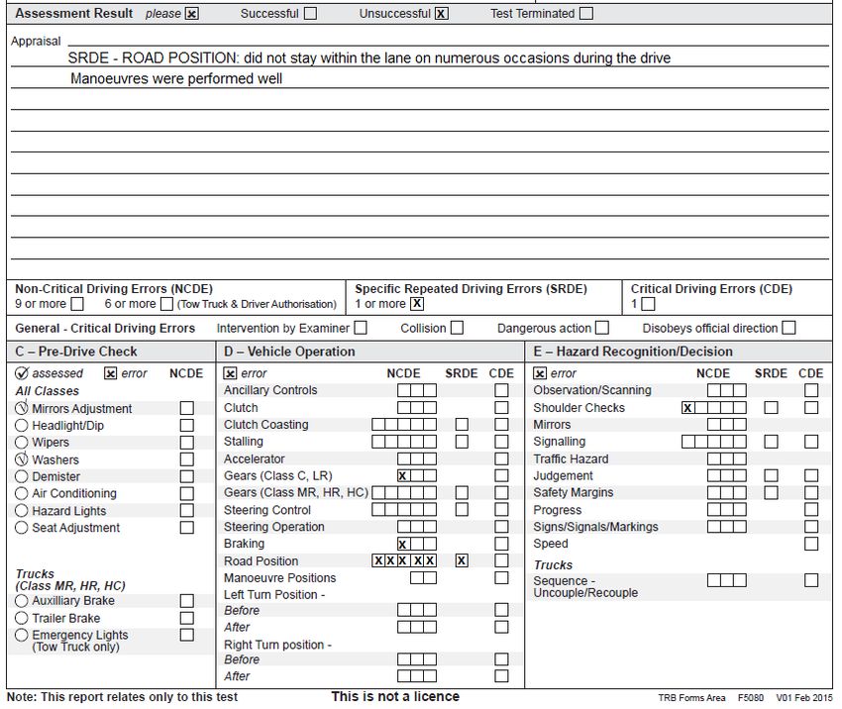842x709 pixels.
Task: Mark Demister as assessed
Action: coord(22,476)
